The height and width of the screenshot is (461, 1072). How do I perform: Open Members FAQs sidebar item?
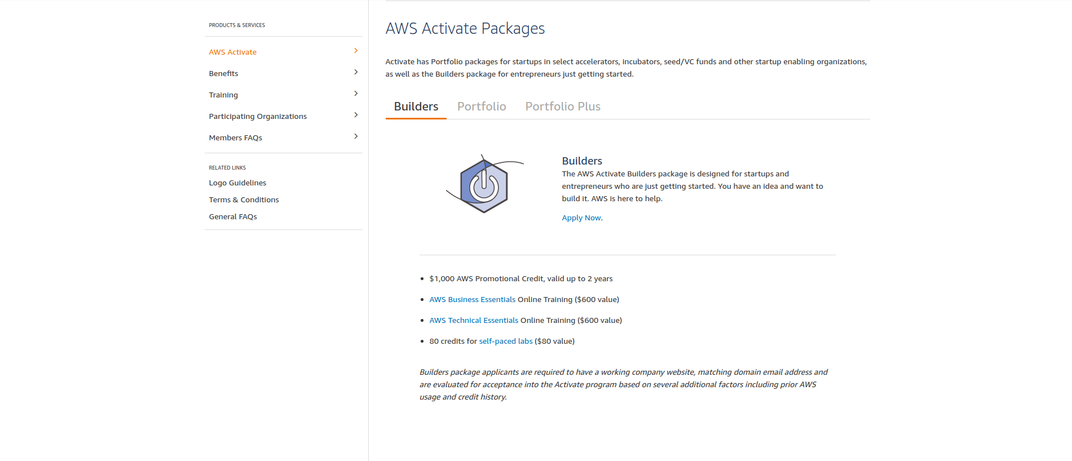pyautogui.click(x=235, y=138)
